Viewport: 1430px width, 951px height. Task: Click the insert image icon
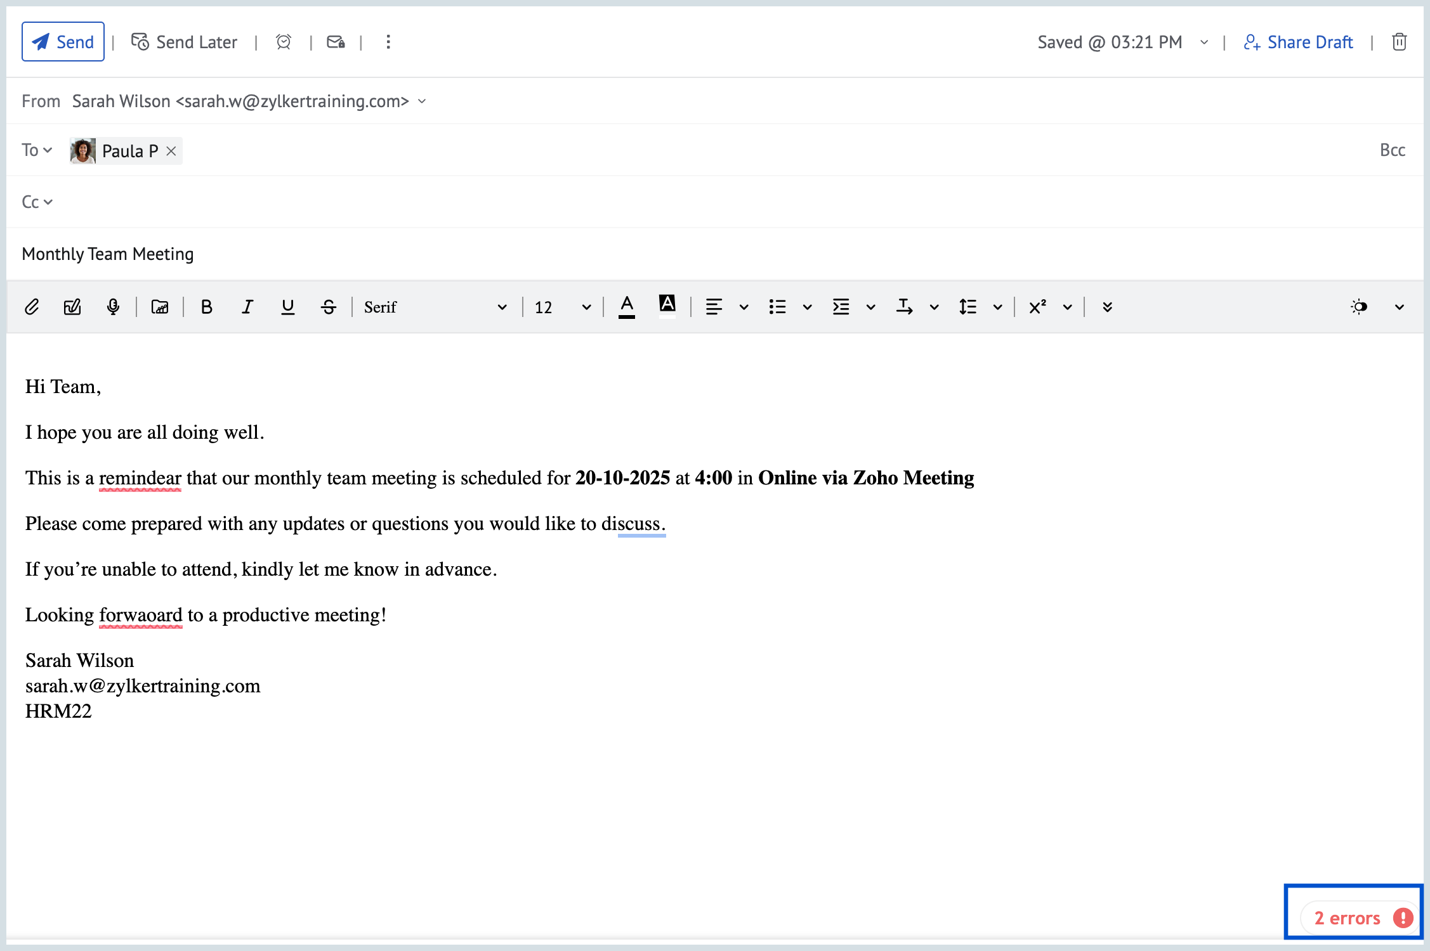tap(160, 307)
